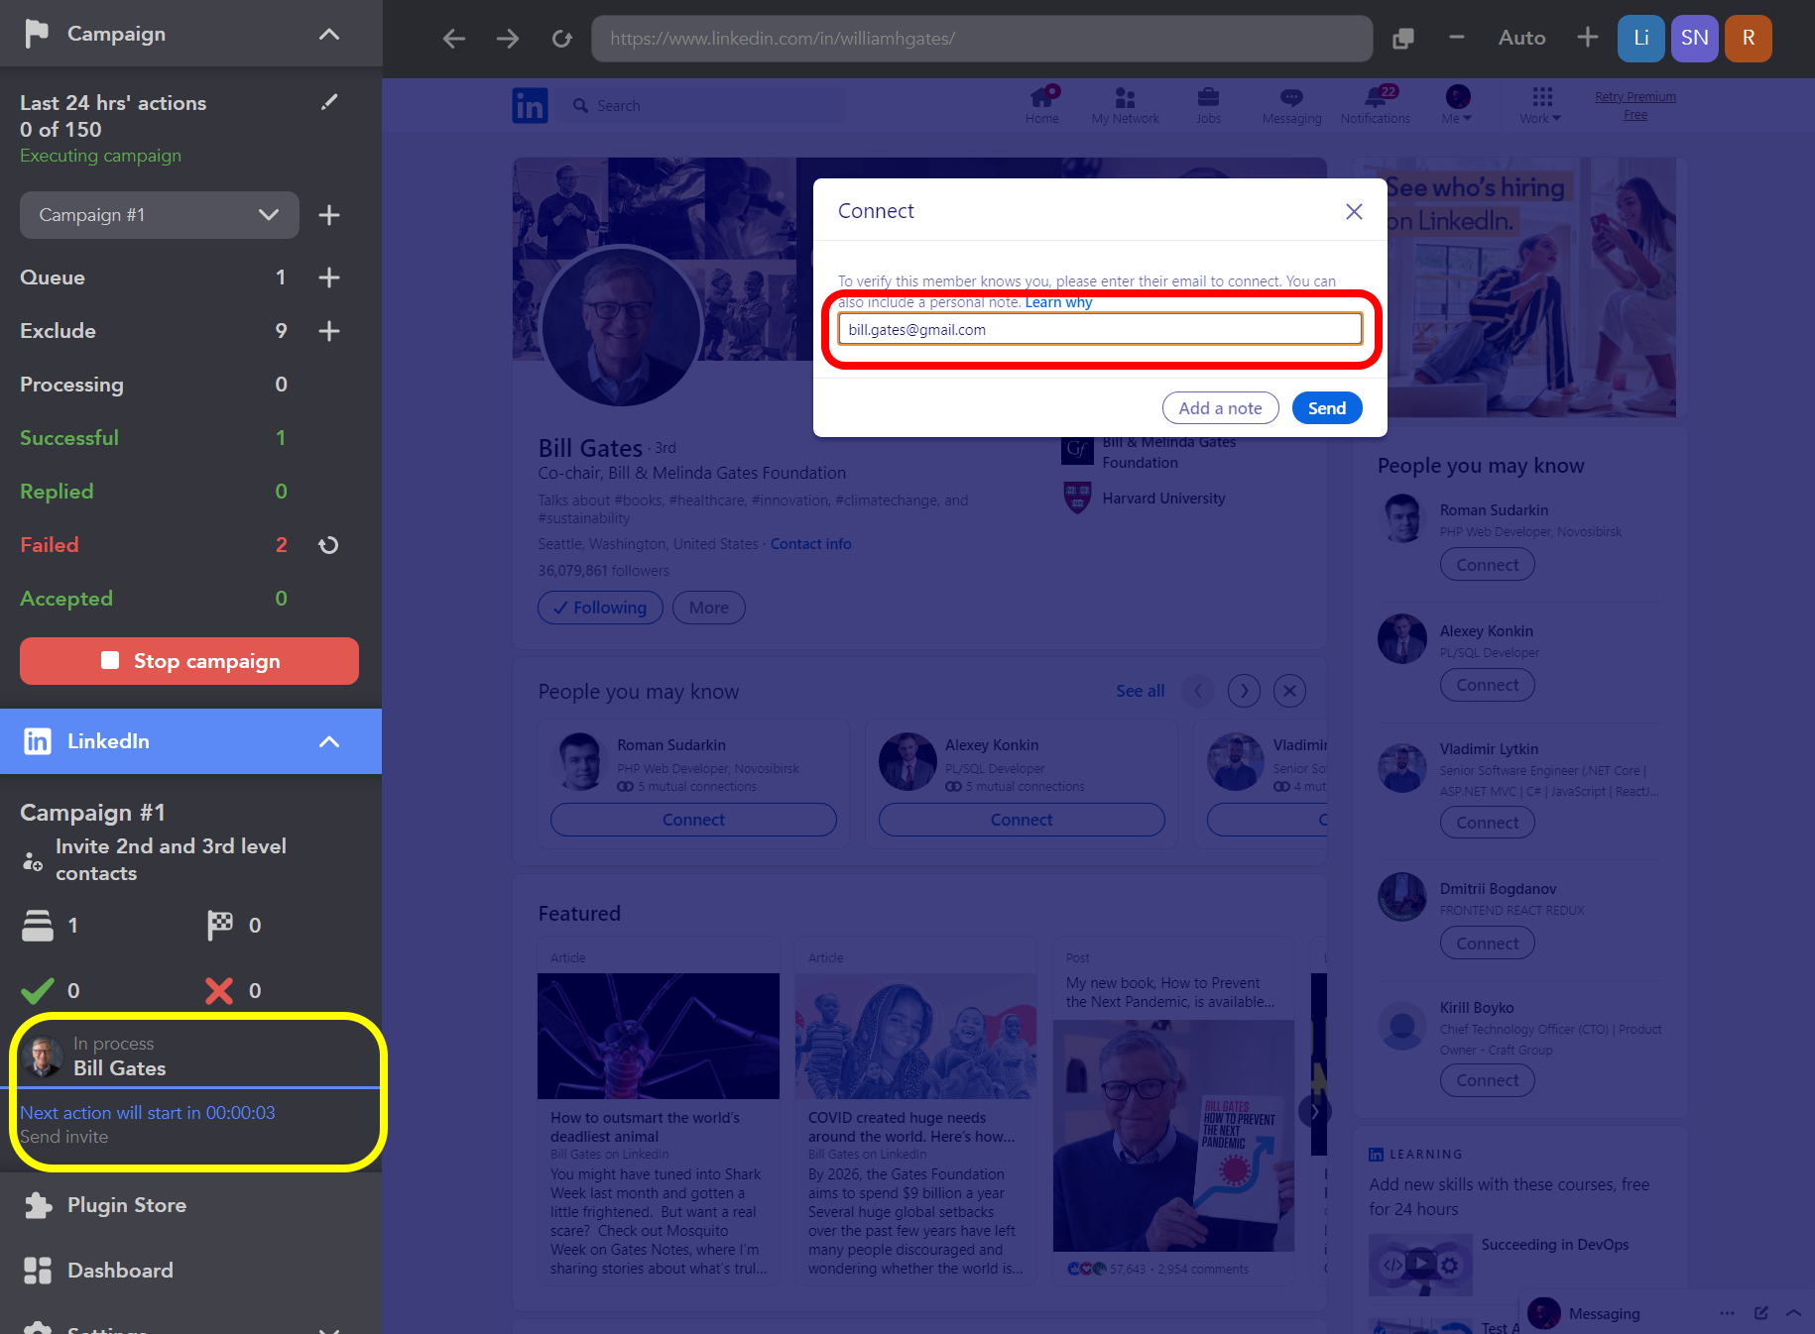This screenshot has width=1815, height=1334.
Task: Open Bill Gates Contact info link
Action: [810, 544]
